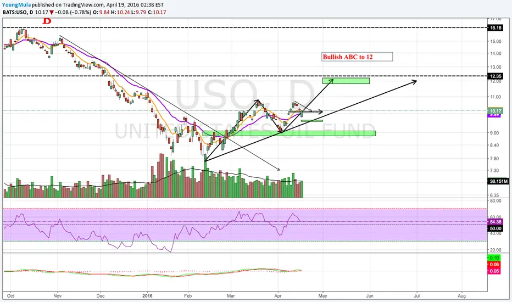
Task: Click the 14.00 price axis tick
Action: point(496,54)
